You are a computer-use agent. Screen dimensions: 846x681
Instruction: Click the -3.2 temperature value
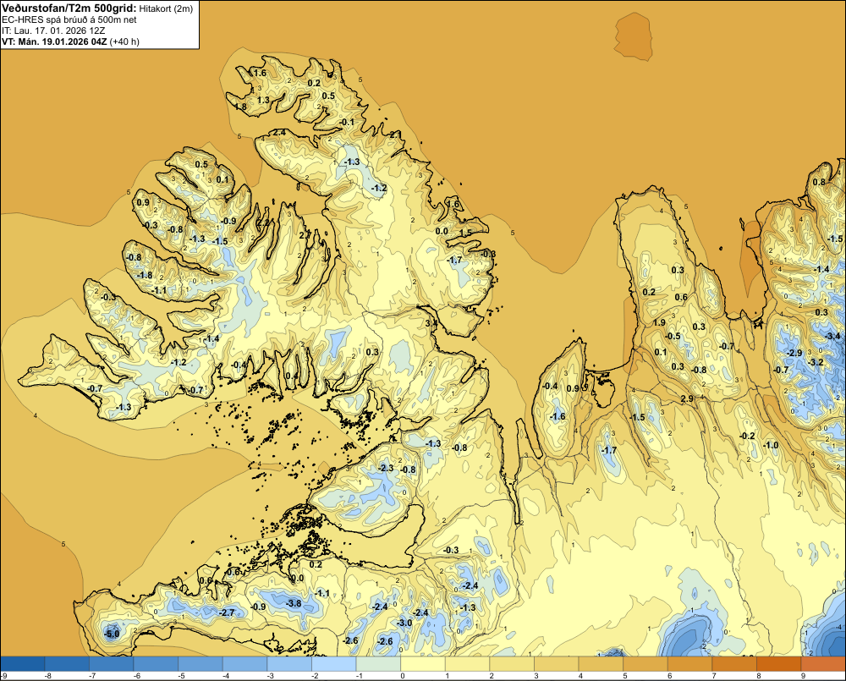[x=816, y=362]
